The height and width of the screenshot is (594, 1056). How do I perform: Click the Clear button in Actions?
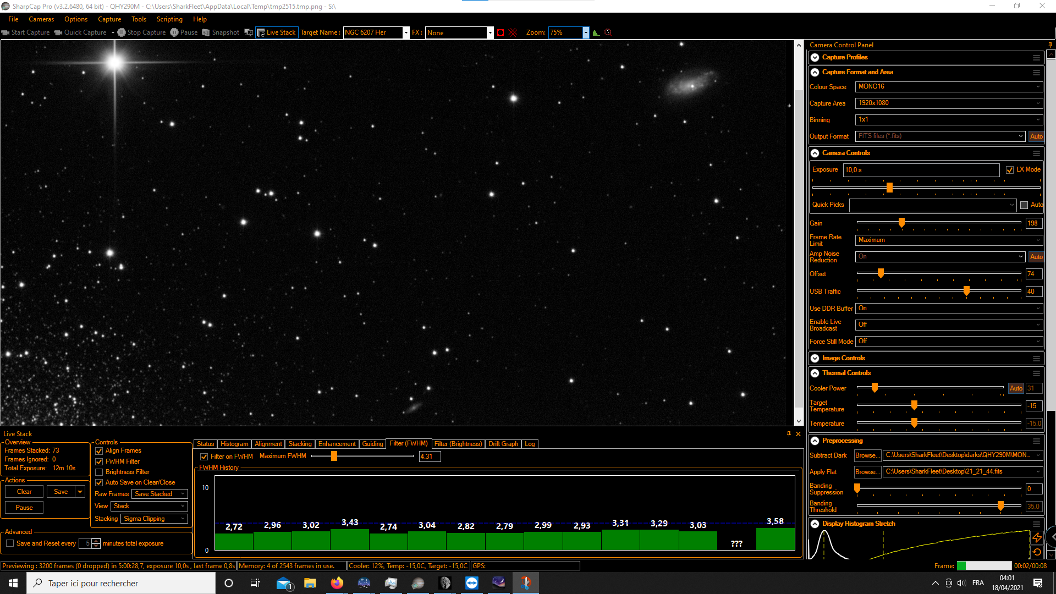[x=24, y=492]
